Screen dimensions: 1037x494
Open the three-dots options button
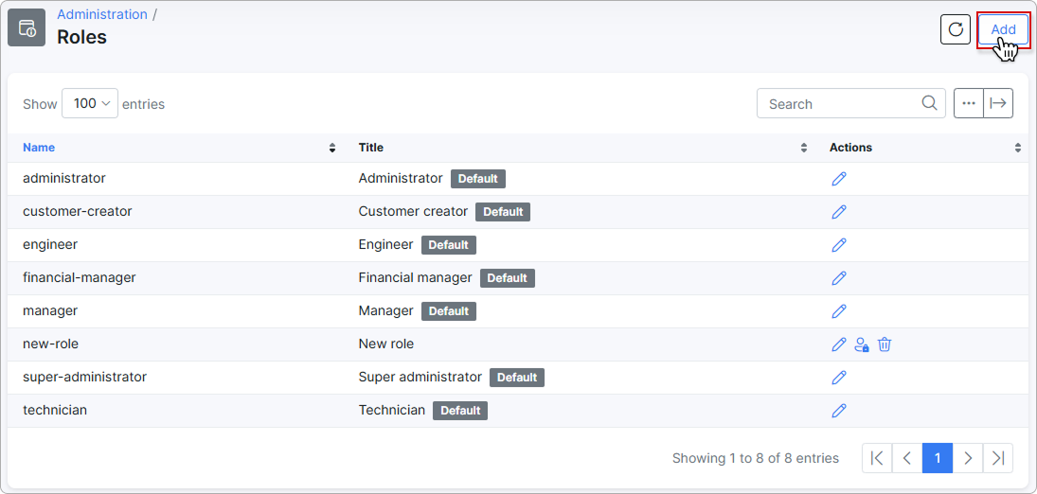(x=969, y=104)
